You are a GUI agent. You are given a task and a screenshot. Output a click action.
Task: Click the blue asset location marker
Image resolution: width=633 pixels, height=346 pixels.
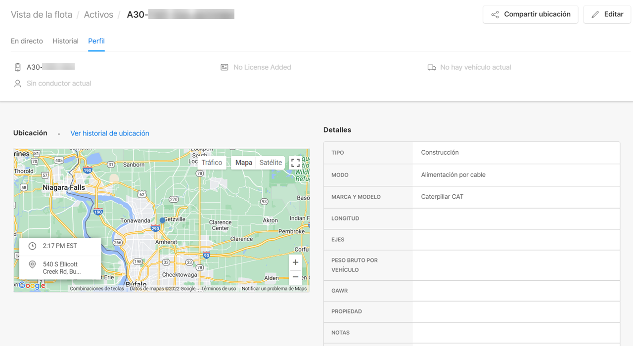point(162,220)
